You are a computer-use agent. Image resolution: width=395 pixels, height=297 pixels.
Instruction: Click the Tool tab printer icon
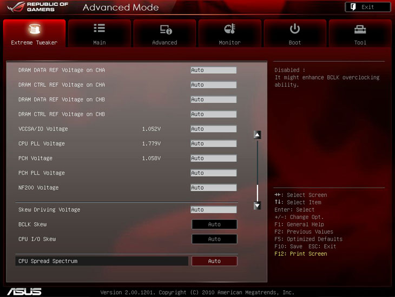coord(360,29)
